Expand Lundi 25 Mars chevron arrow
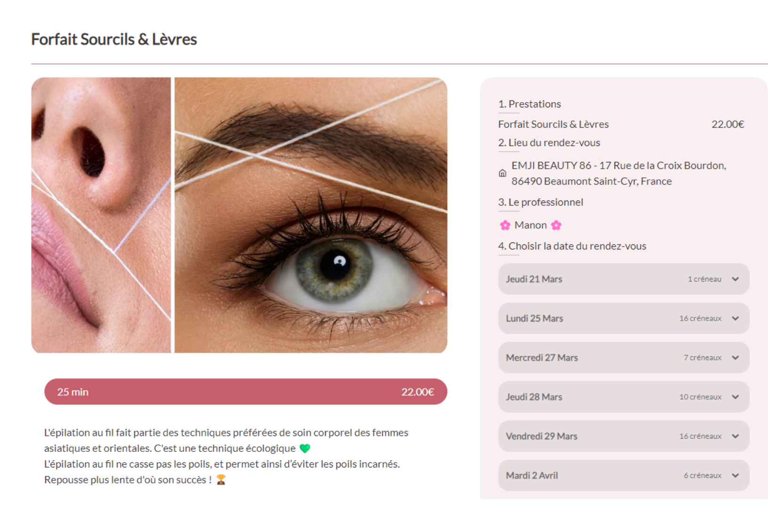Screen dimensions: 784x523 coord(735,318)
